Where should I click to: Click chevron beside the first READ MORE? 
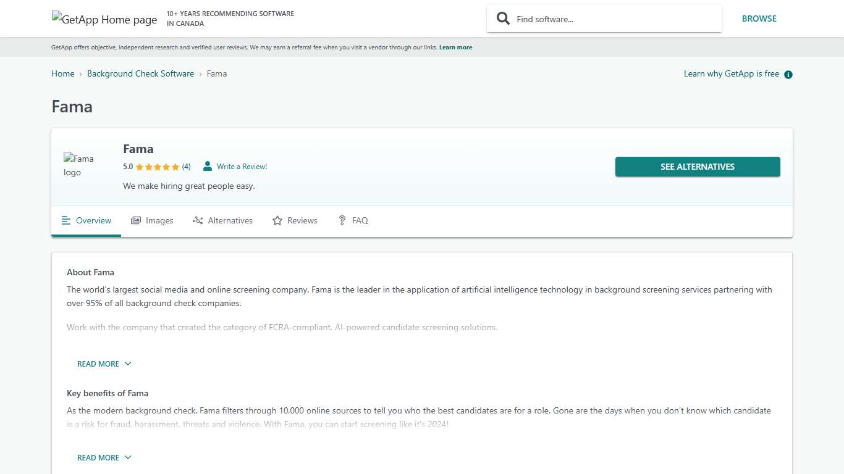pyautogui.click(x=128, y=364)
